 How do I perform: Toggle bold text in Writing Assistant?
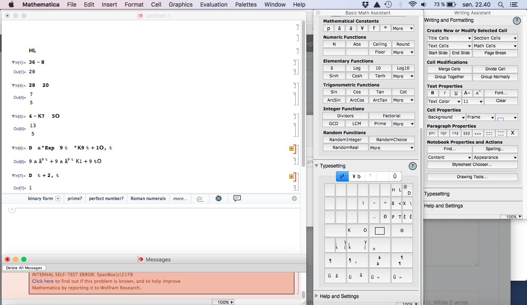pos(432,93)
